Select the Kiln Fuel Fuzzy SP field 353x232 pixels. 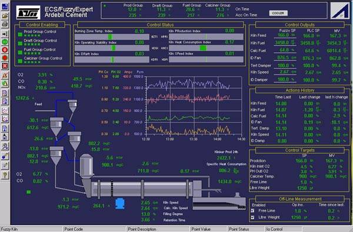point(285,43)
